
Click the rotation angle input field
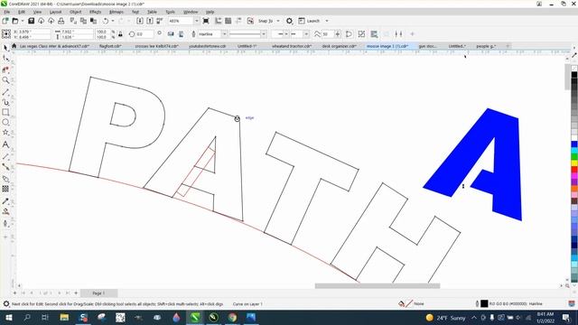pos(144,34)
